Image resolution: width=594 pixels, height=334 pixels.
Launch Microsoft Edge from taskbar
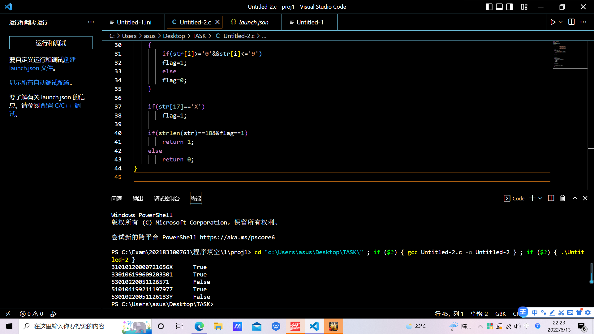pos(199,326)
